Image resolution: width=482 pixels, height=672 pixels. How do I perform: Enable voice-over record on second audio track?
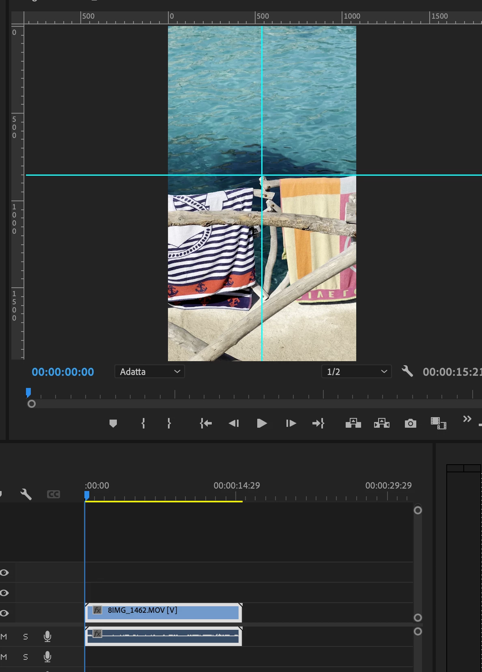coord(47,657)
